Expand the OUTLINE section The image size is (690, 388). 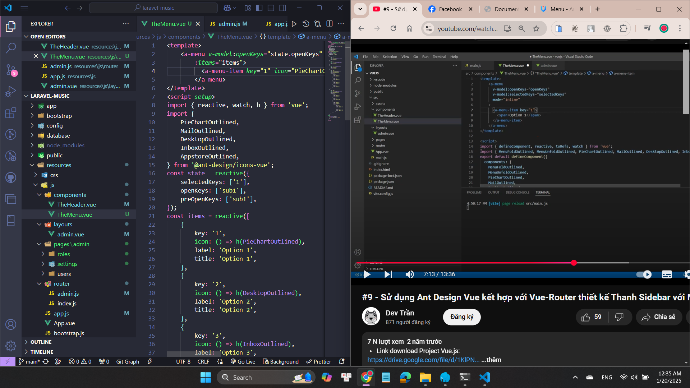click(x=41, y=342)
